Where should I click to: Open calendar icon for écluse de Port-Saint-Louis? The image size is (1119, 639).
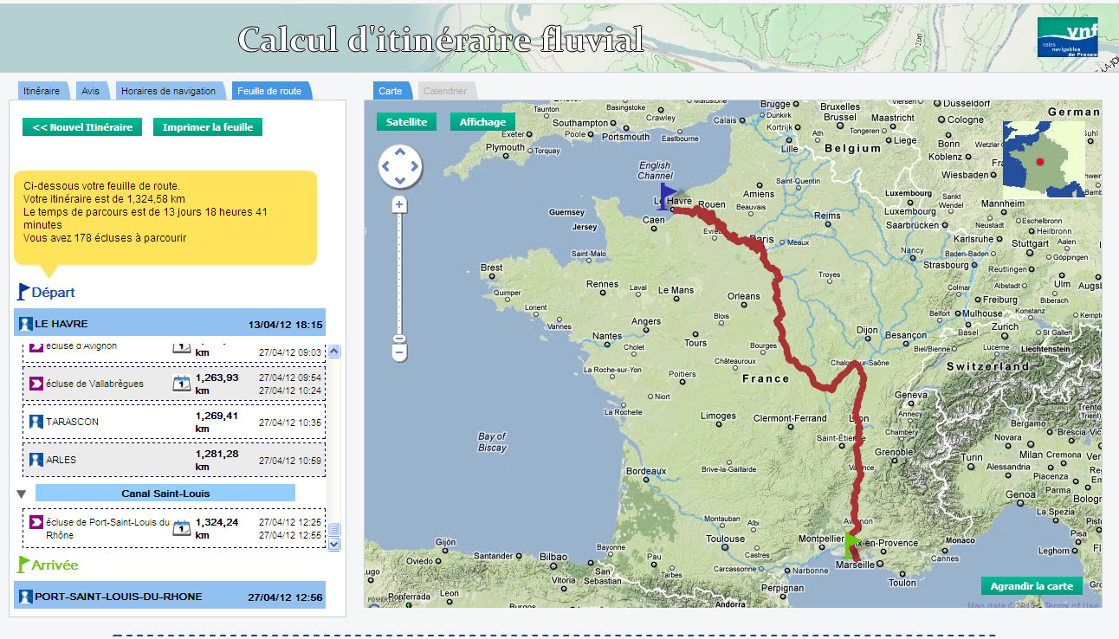click(181, 528)
